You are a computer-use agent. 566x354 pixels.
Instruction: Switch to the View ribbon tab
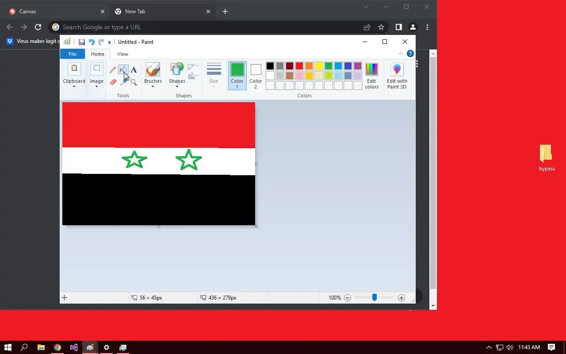click(122, 54)
